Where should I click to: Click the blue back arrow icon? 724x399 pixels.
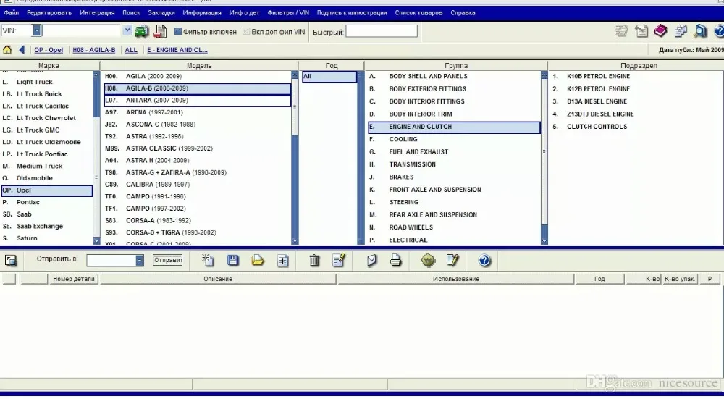pos(22,50)
